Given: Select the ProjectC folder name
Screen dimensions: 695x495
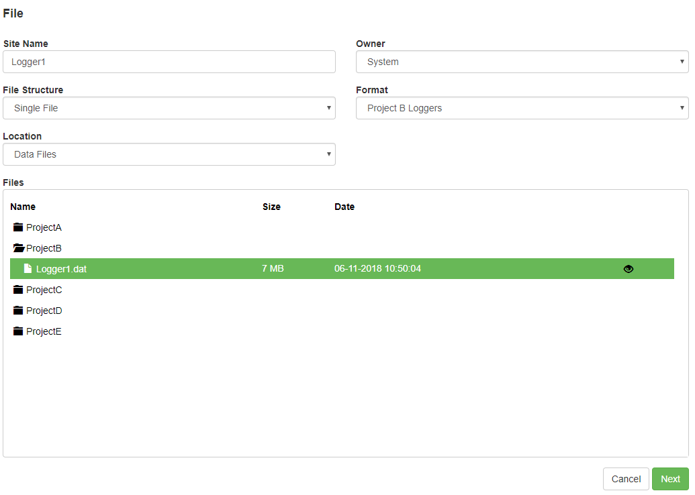Looking at the screenshot, I should point(44,290).
